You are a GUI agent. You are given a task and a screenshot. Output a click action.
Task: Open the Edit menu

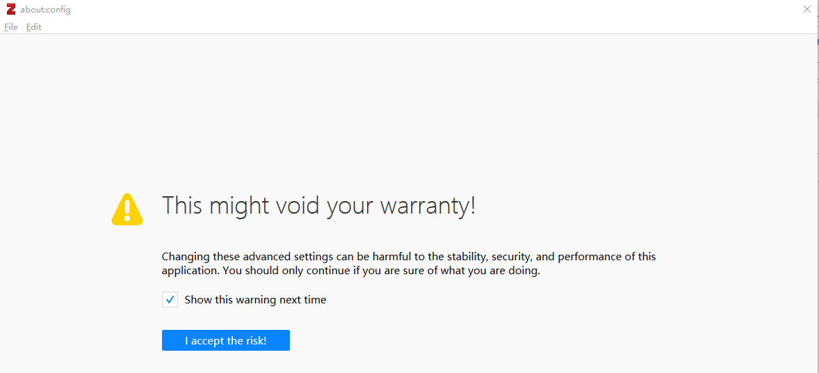tap(34, 26)
